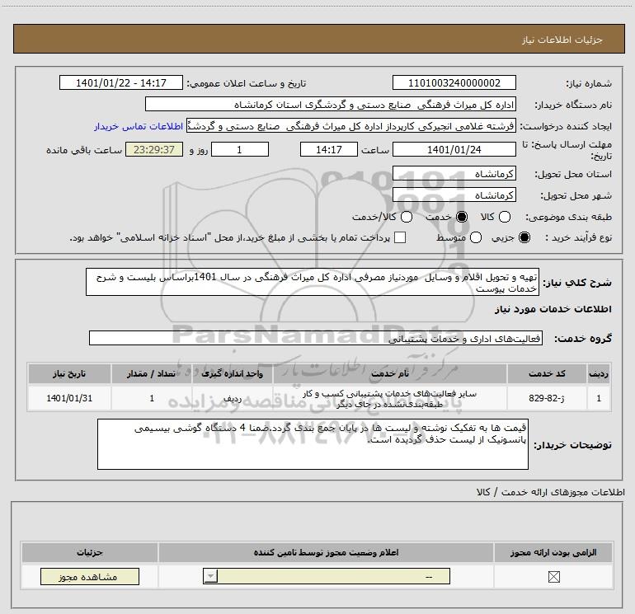Click the ردیف column header in services table
The image size is (635, 614).
pos(599,373)
